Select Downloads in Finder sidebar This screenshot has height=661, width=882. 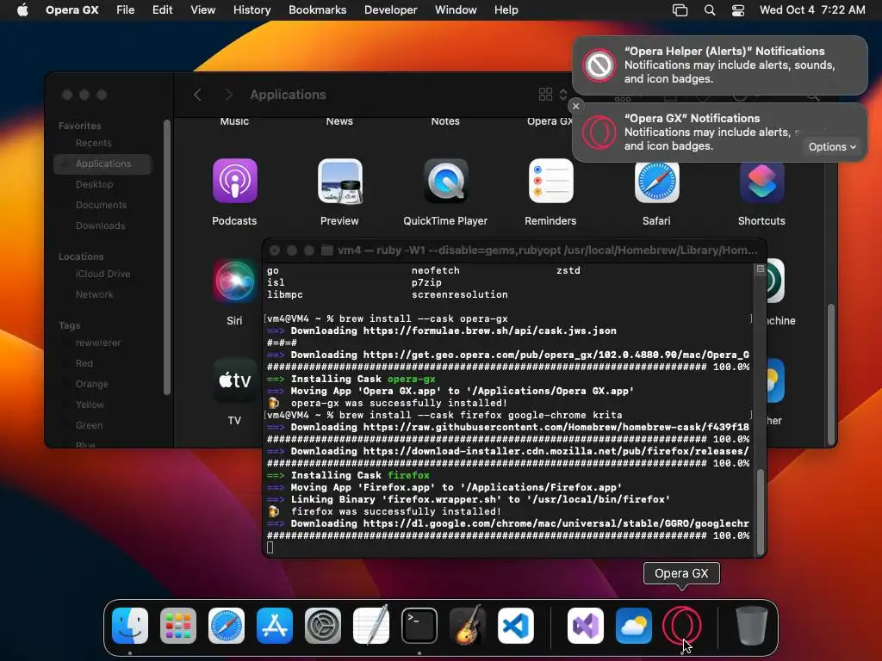coord(102,226)
